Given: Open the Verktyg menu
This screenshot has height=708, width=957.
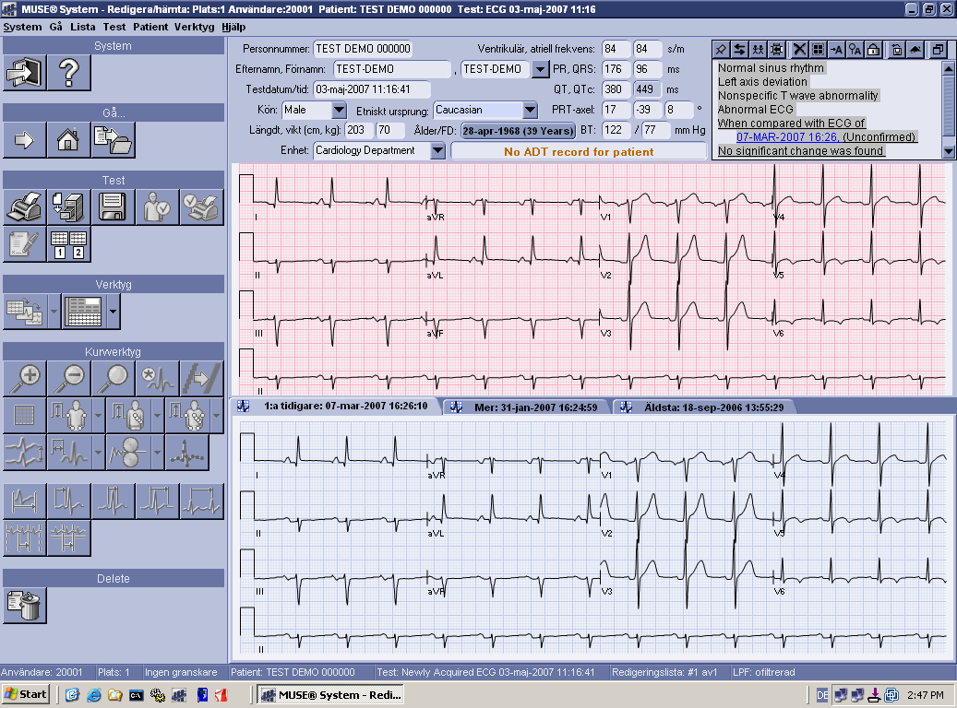Looking at the screenshot, I should click(x=194, y=27).
